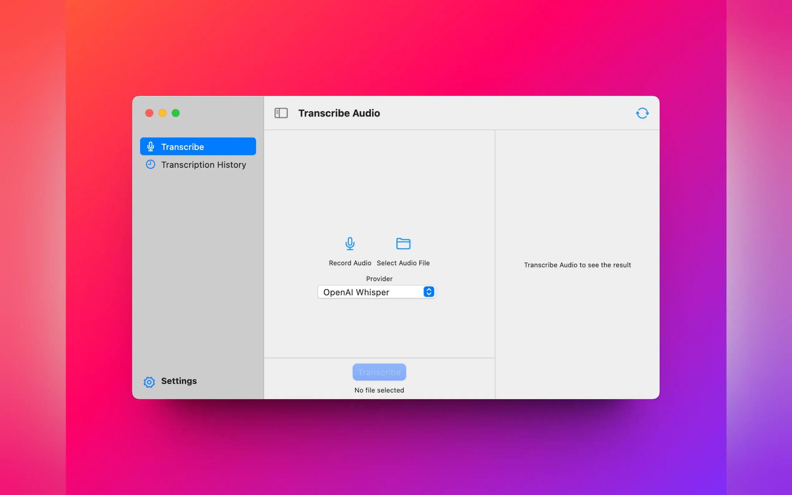
Task: Close the window with the red button
Action: click(x=149, y=113)
